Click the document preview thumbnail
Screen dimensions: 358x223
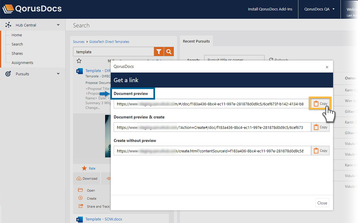(x=108, y=136)
